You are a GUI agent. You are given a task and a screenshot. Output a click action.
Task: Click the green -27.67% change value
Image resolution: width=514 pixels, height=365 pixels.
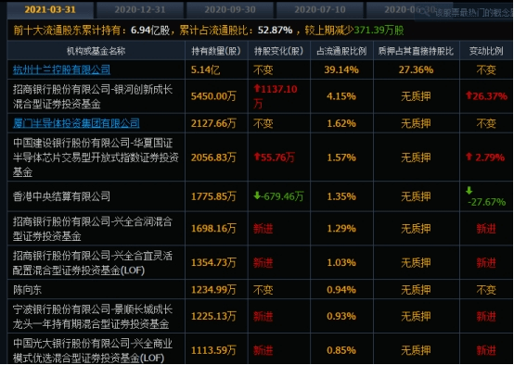486,196
